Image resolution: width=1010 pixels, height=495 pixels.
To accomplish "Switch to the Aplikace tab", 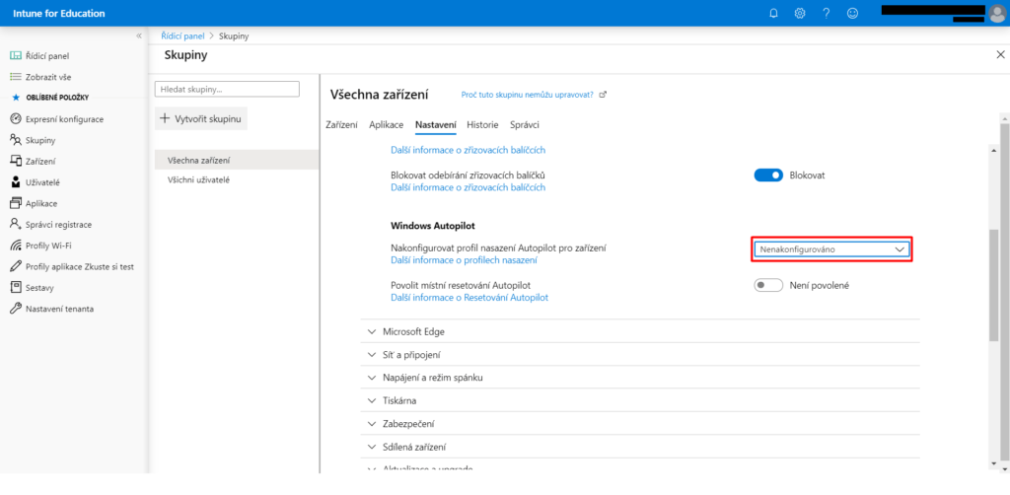I will pyautogui.click(x=386, y=125).
